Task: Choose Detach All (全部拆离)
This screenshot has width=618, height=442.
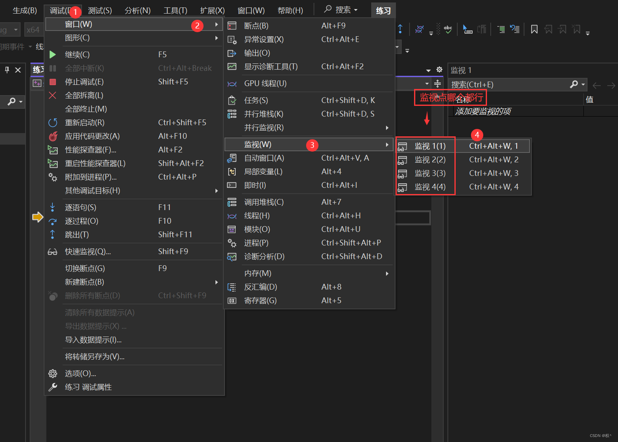Action: (x=134, y=95)
